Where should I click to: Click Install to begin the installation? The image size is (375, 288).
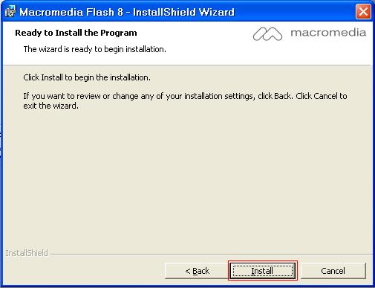pos(262,271)
